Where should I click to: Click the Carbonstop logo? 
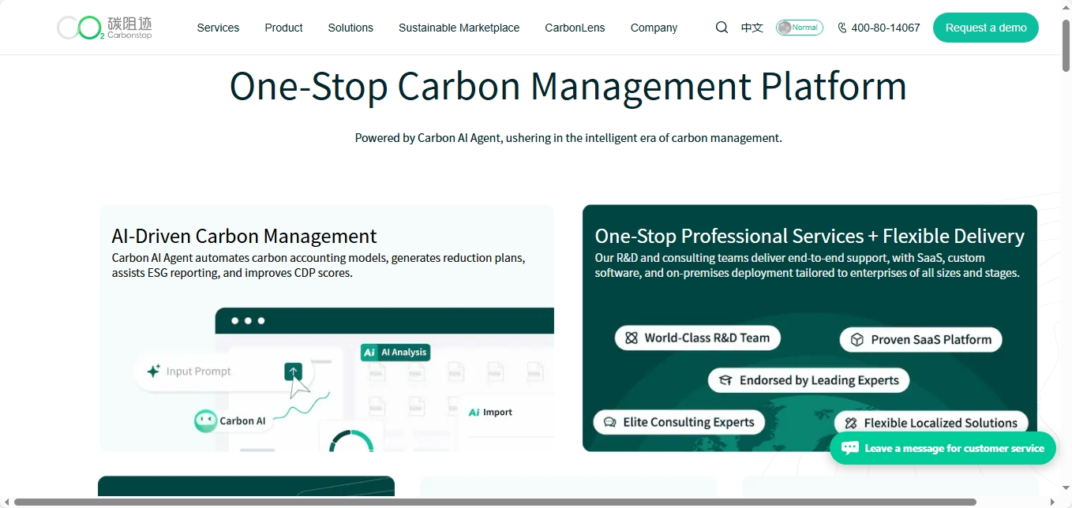click(x=104, y=28)
